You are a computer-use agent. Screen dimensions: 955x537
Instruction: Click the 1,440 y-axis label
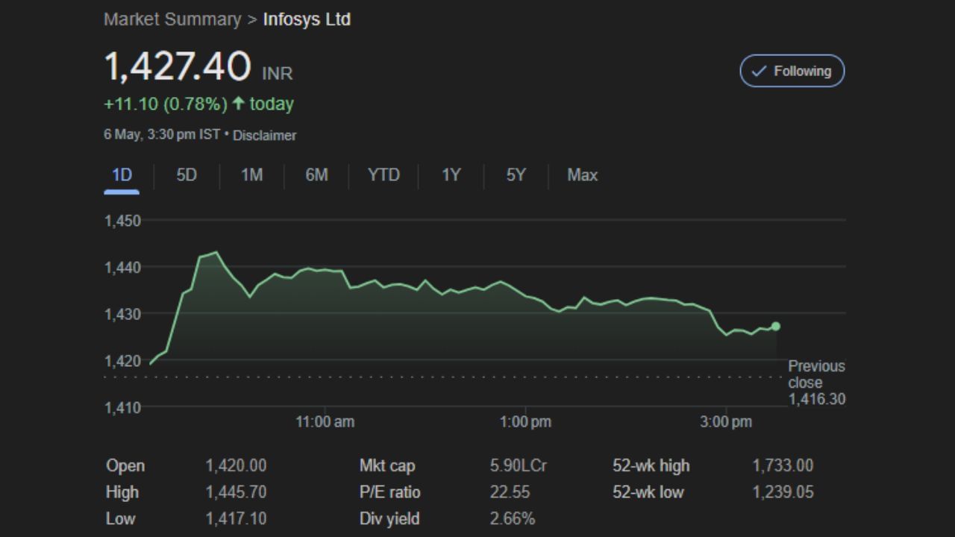[x=123, y=267]
